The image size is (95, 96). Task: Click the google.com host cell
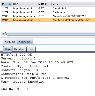point(24,16)
